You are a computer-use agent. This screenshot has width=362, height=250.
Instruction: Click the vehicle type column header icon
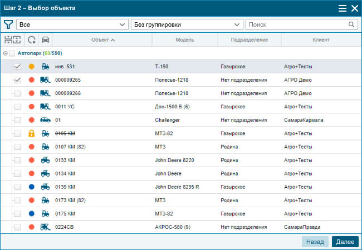pyautogui.click(x=46, y=40)
